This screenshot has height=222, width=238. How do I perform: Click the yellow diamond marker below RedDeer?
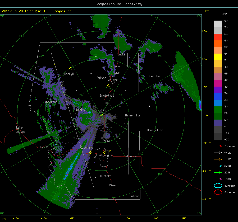(109, 86)
